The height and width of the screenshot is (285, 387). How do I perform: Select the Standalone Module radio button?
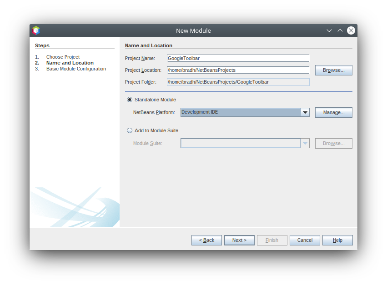(x=130, y=100)
